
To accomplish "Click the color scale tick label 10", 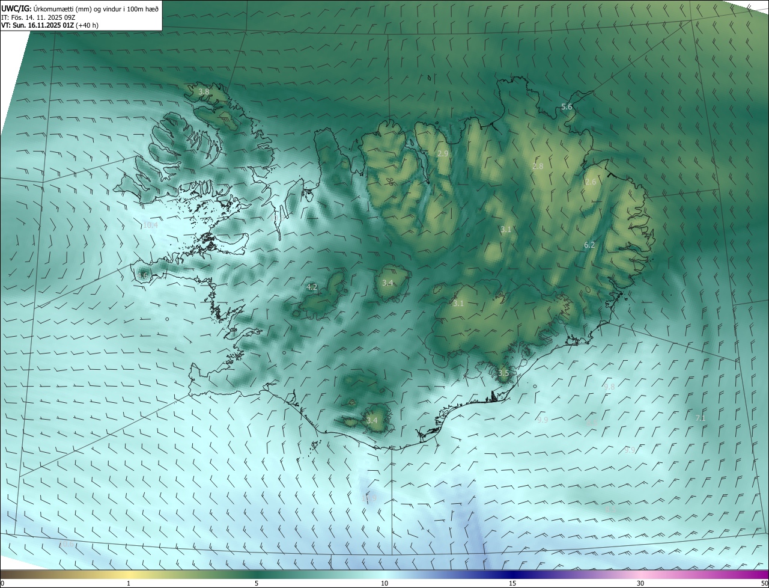I will (384, 583).
